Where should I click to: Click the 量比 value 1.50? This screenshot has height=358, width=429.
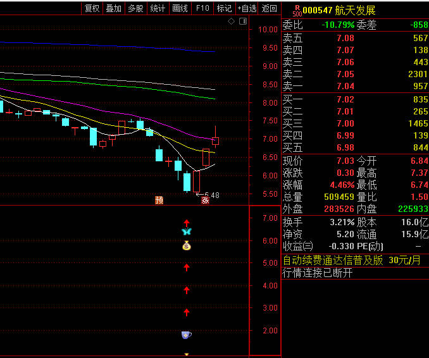(x=420, y=197)
